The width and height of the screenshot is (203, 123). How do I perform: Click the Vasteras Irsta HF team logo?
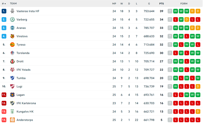coord(12,11)
